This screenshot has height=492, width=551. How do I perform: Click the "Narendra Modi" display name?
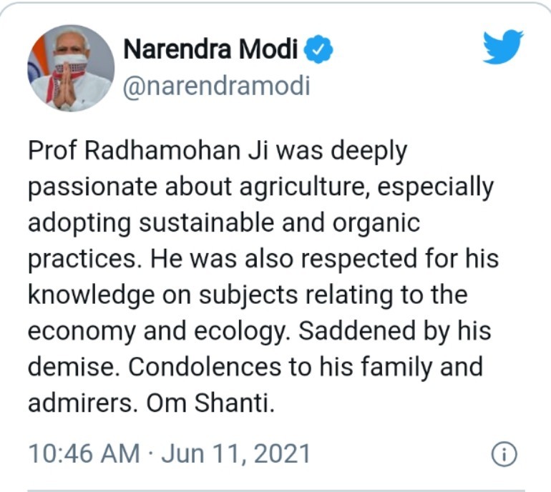[212, 50]
